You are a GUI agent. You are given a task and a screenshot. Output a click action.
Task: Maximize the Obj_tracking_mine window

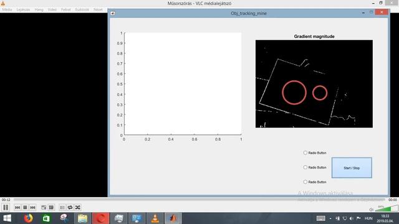pyautogui.click(x=372, y=12)
